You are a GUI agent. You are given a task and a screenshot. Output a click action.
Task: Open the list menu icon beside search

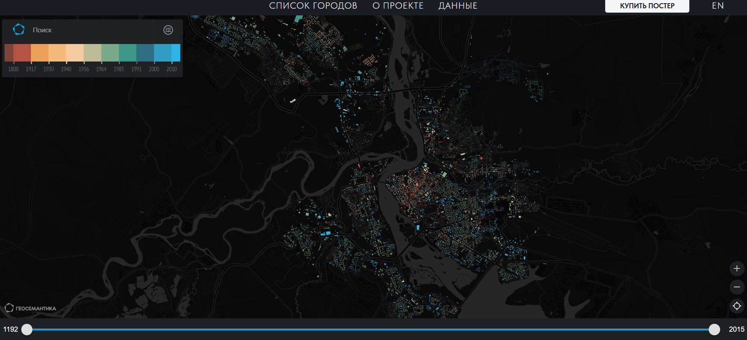(168, 30)
